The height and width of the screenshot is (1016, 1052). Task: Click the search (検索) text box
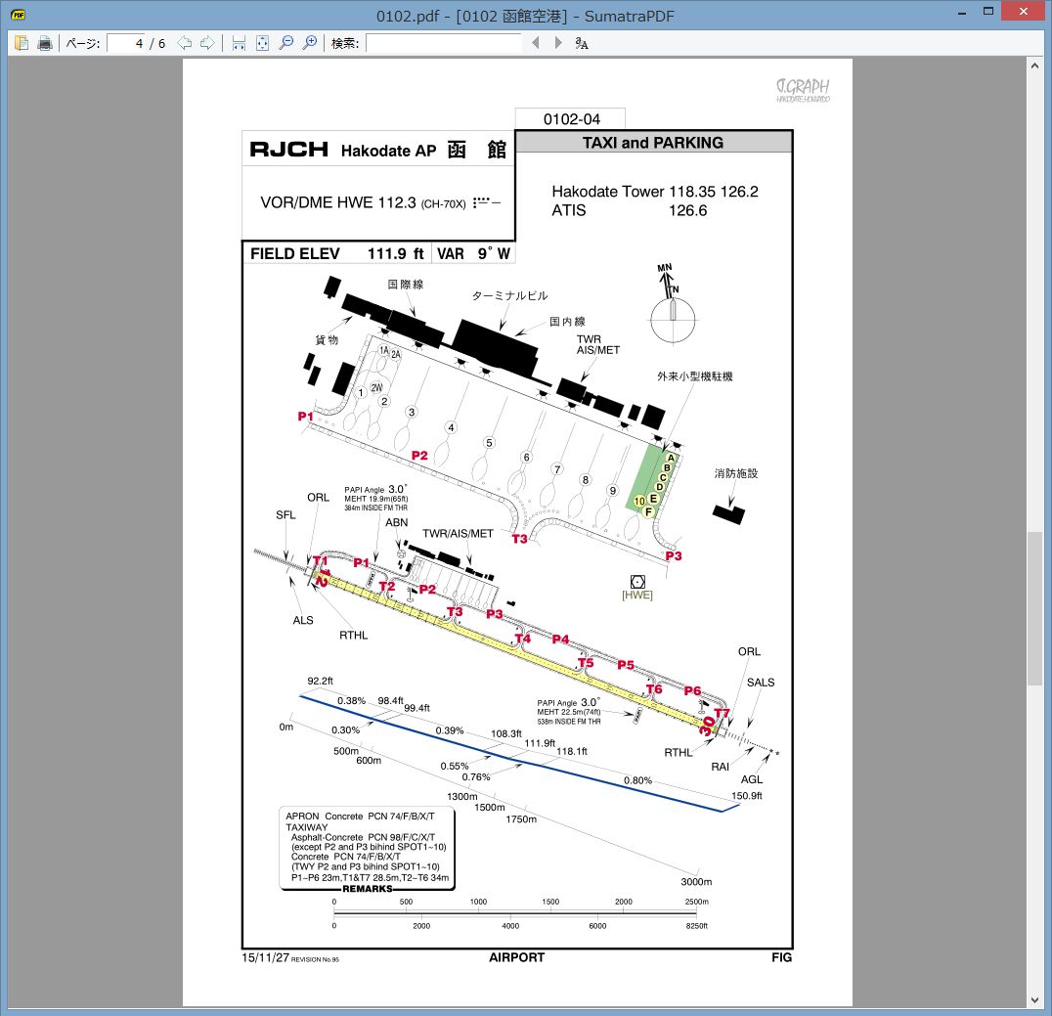[443, 43]
